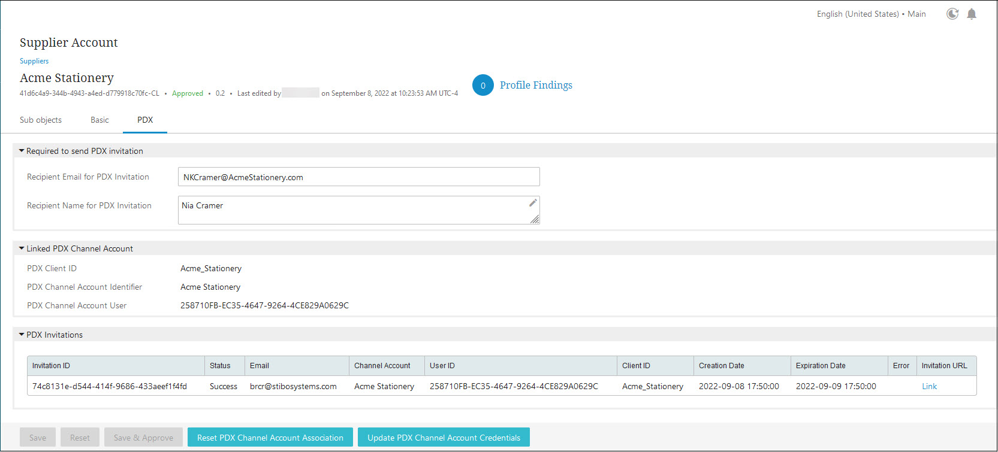Click the Invitation ID column header
998x452 pixels.
point(51,366)
